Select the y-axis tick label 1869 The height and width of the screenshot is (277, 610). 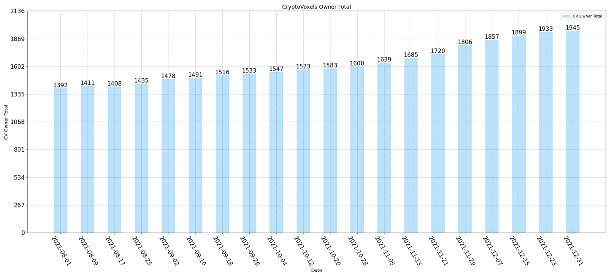pyautogui.click(x=17, y=39)
